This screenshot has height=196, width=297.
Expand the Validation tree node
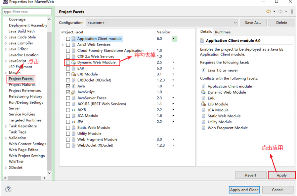pos(6,138)
